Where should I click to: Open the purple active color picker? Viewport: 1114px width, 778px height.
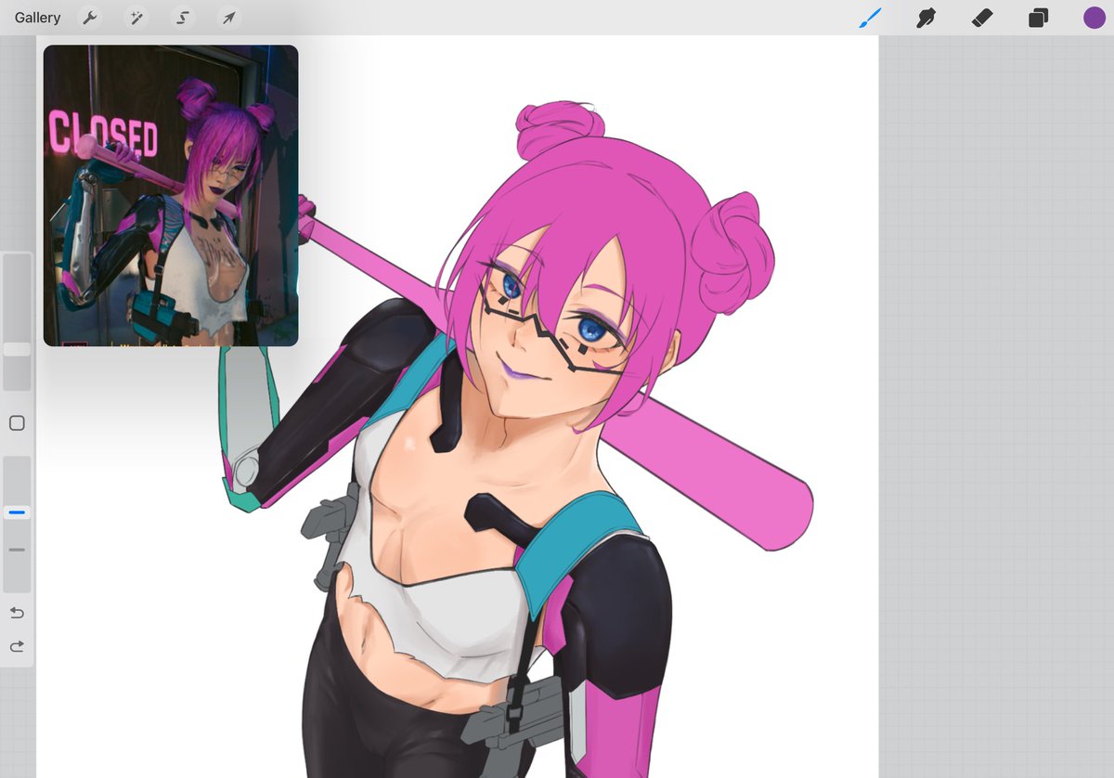(x=1095, y=18)
